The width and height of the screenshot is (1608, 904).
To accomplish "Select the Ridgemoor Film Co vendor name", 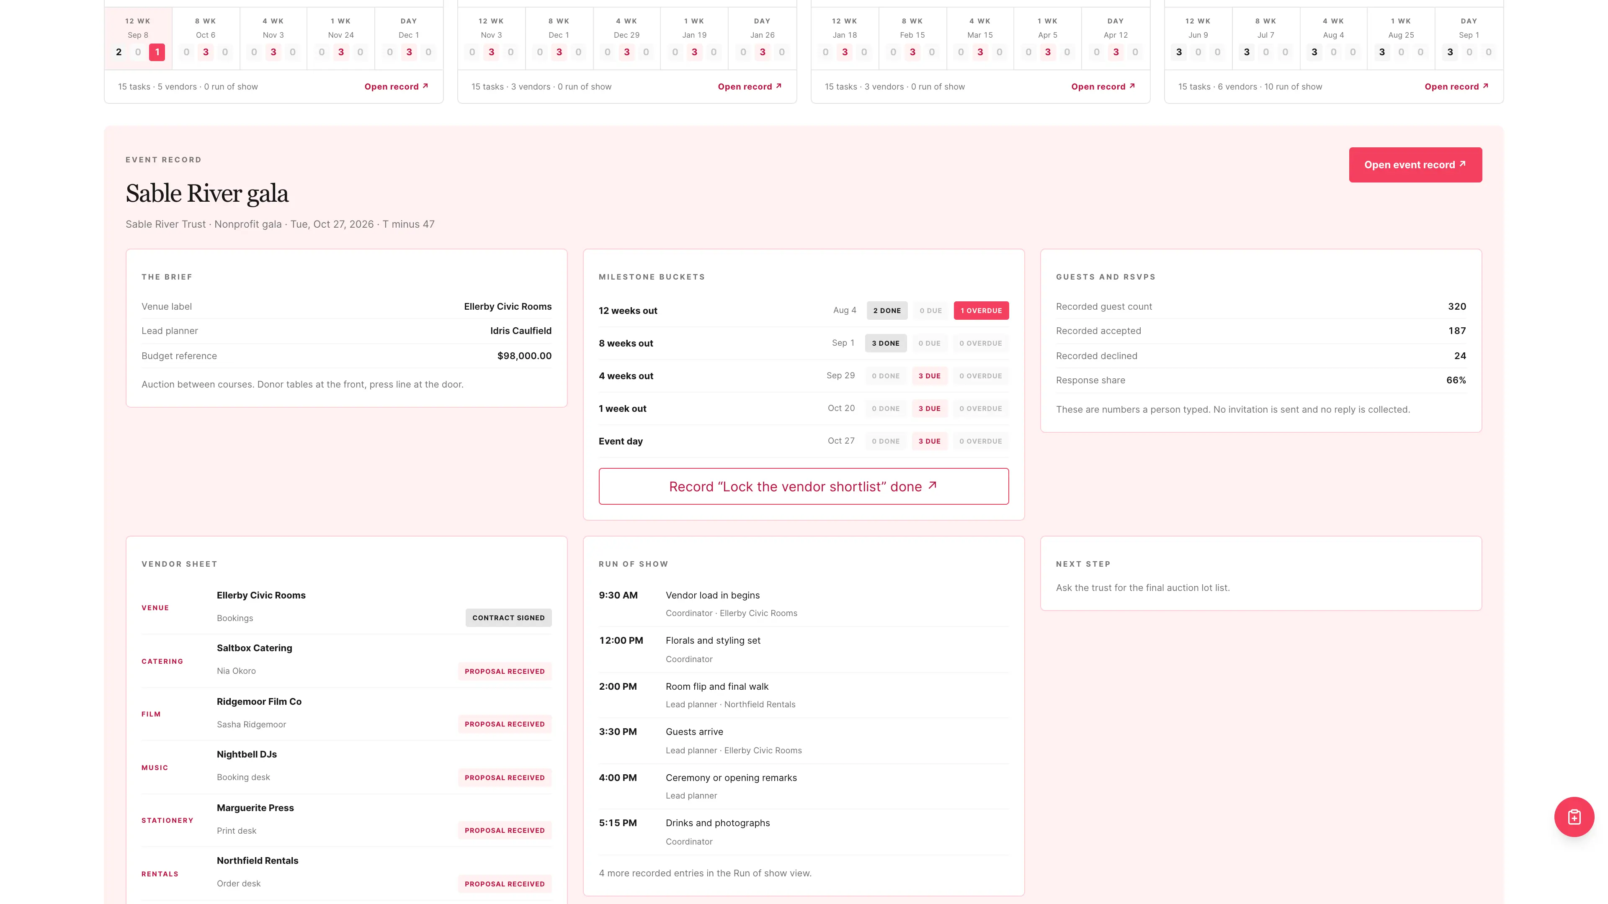I will (x=259, y=702).
